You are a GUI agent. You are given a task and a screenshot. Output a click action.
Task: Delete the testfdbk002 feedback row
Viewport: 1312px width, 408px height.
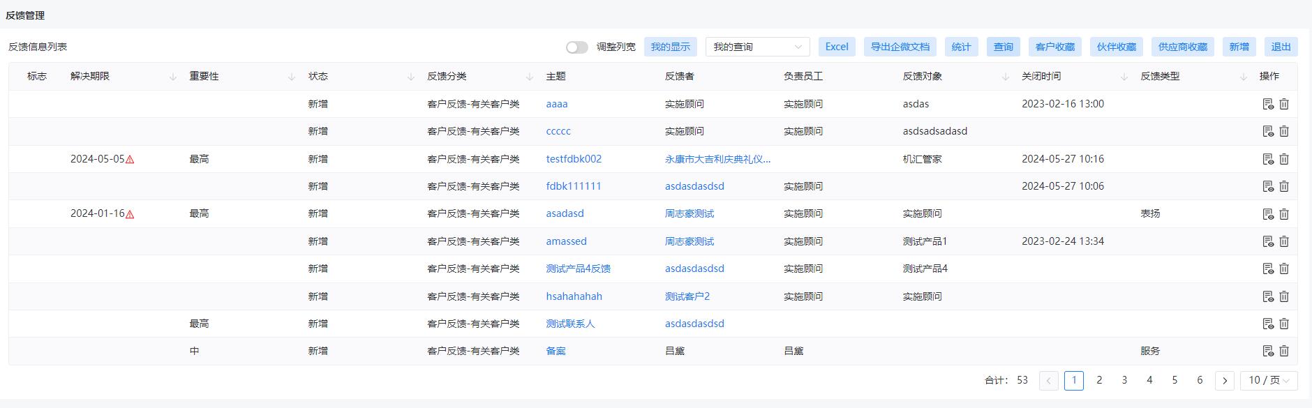(1284, 159)
